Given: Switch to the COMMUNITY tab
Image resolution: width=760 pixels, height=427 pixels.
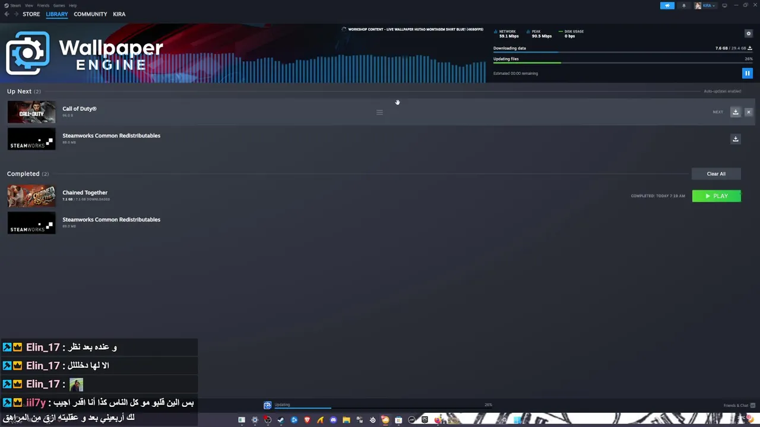Looking at the screenshot, I should 90,14.
